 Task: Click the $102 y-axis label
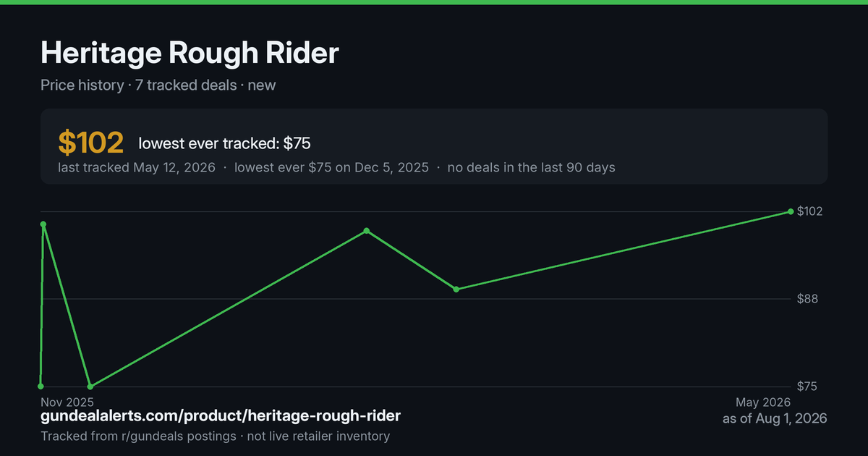coord(810,211)
